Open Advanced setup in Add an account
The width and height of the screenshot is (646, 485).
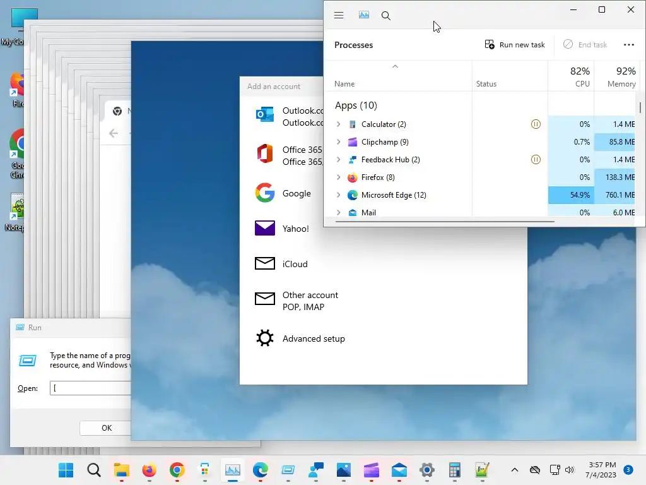300,338
